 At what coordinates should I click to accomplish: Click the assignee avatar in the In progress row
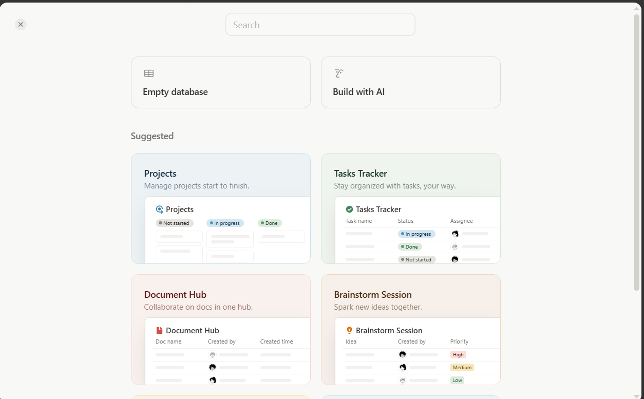pos(455,234)
